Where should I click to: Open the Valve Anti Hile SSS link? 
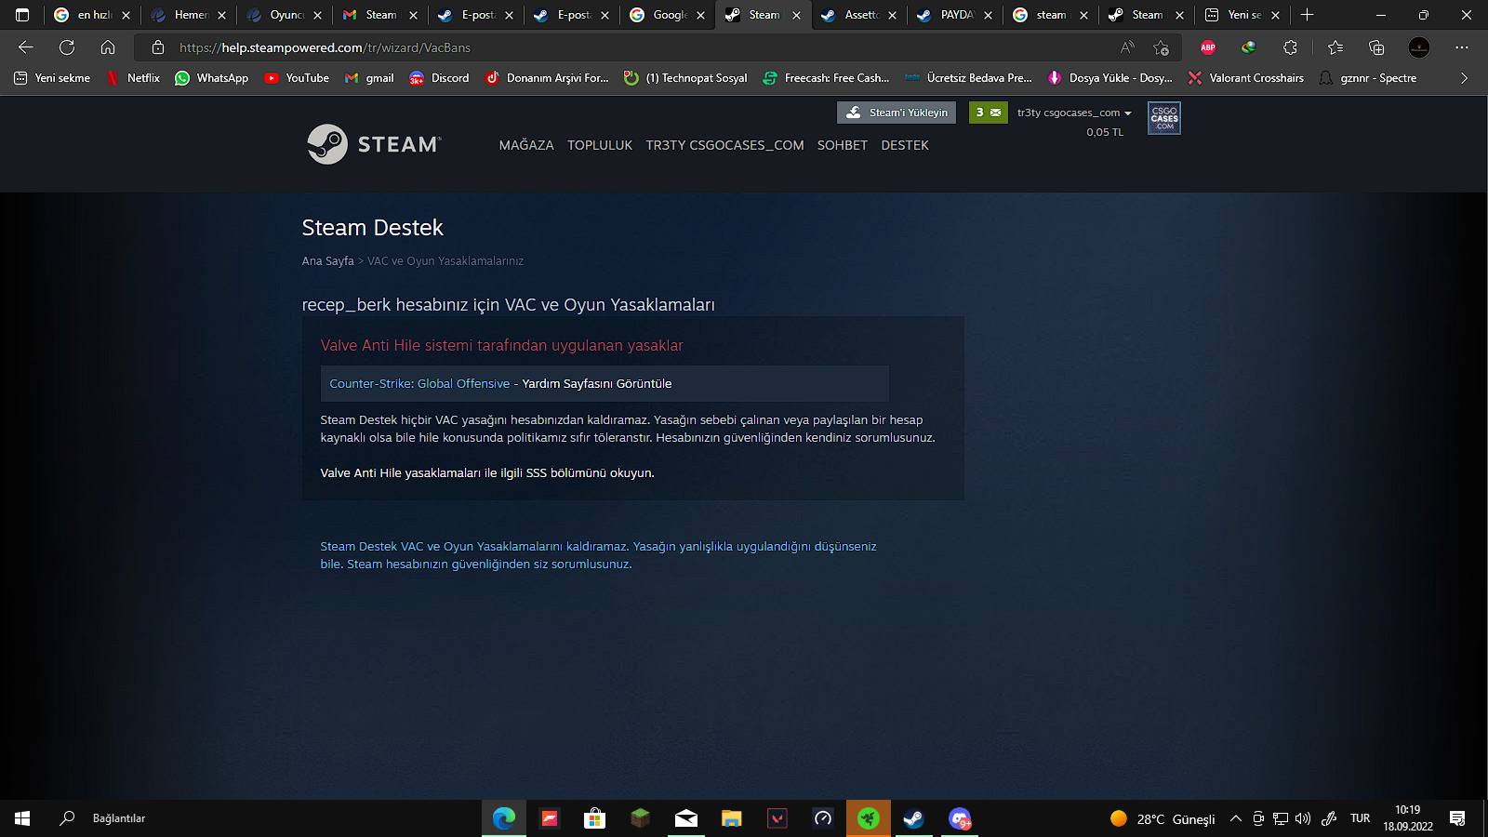click(487, 472)
